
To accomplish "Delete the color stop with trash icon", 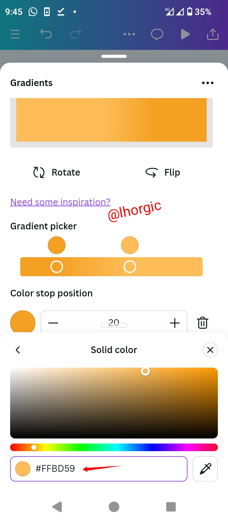I will tap(203, 323).
